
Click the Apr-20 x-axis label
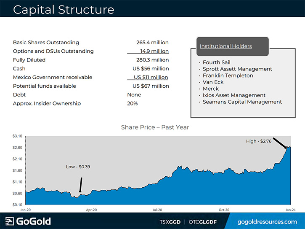tap(91, 210)
